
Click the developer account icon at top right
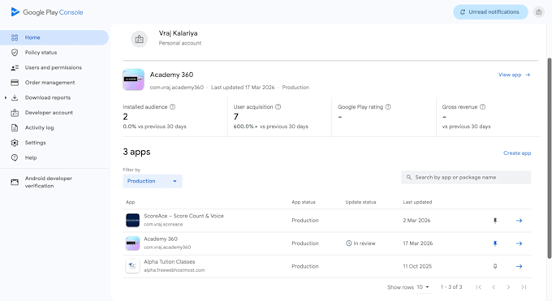tap(539, 12)
